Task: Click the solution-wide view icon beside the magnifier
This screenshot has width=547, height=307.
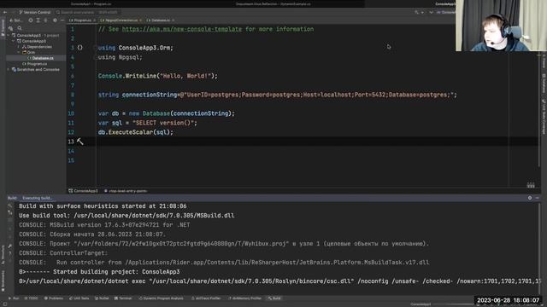Action: (x=11, y=28)
